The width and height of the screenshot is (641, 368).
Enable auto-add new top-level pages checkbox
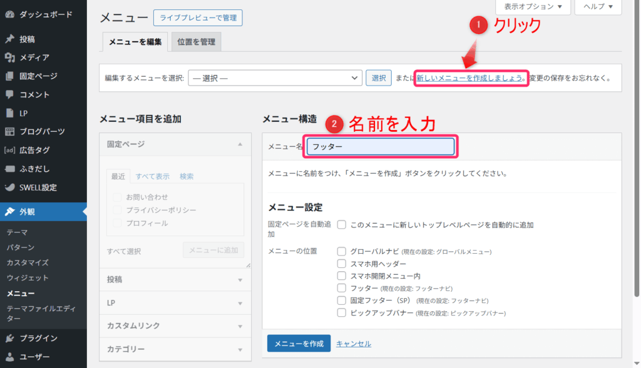[342, 225]
